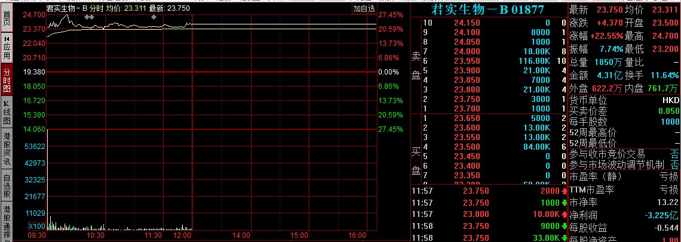The height and width of the screenshot is (242, 681).
Task: Click red up arrow on 10.00K trade
Action: (x=564, y=215)
